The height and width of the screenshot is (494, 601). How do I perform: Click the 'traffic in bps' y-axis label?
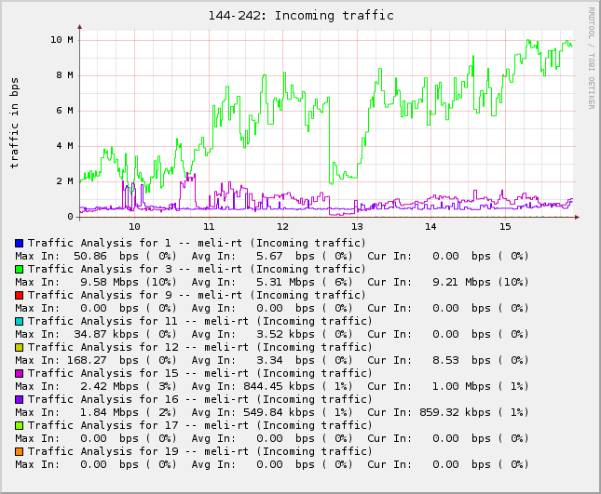14,123
